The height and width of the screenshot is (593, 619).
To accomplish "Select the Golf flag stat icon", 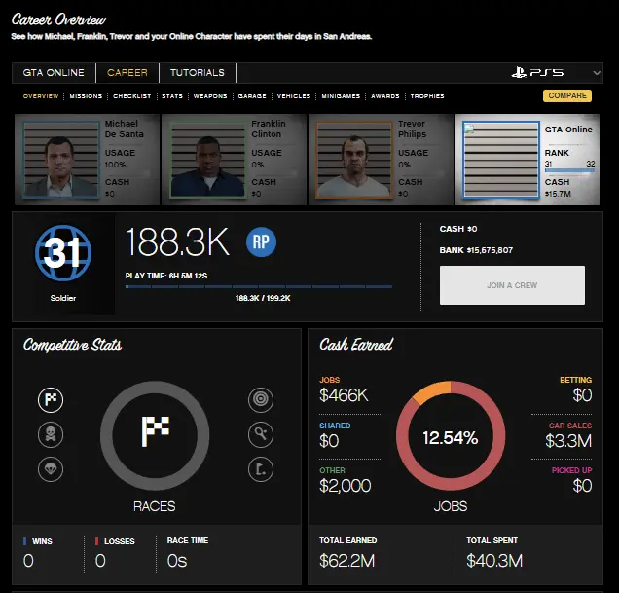I will pyautogui.click(x=260, y=467).
